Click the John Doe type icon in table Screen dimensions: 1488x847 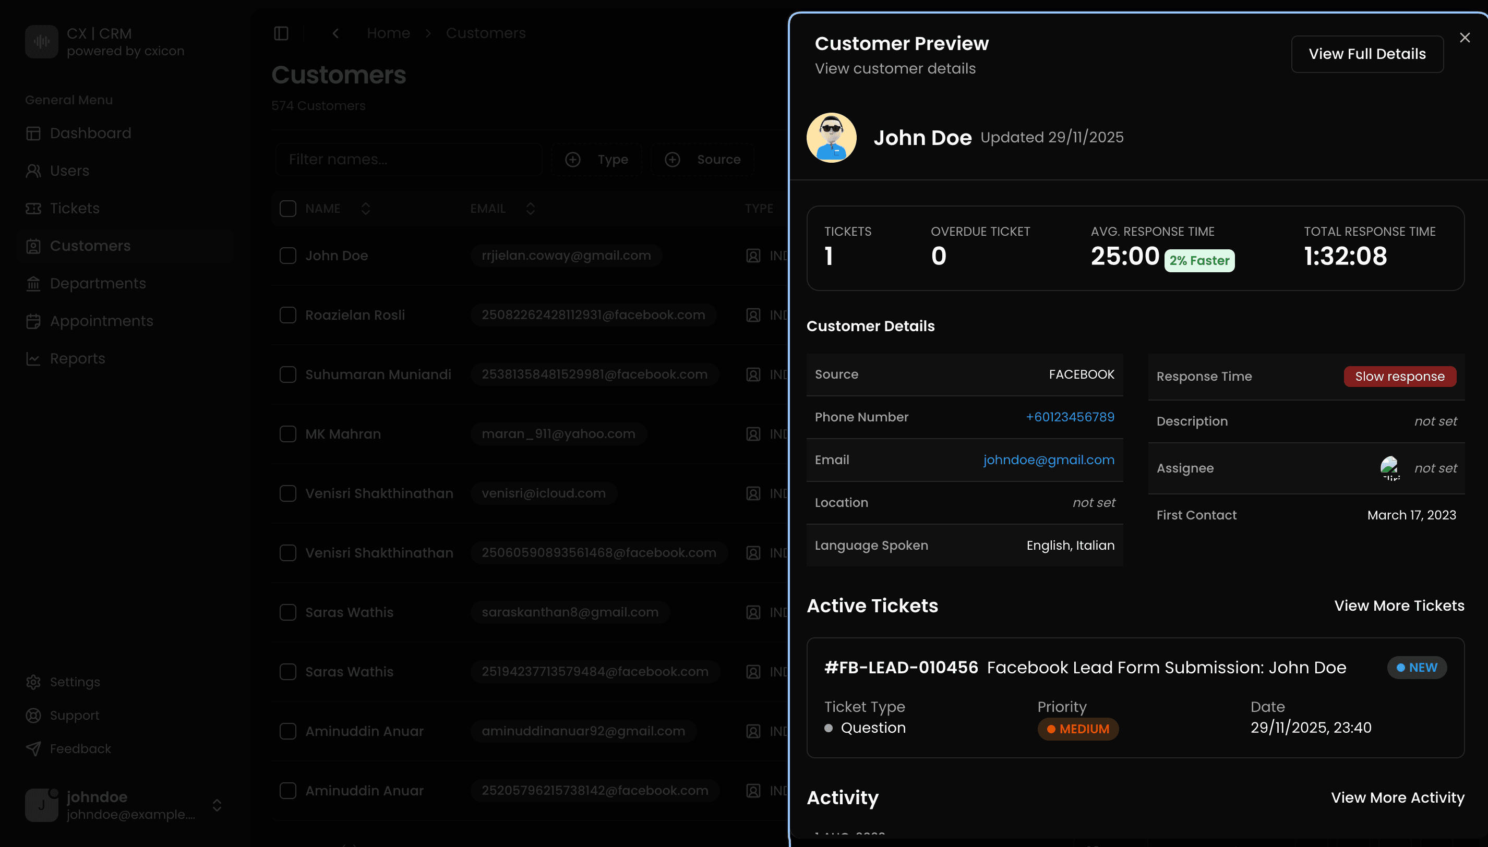click(x=753, y=256)
